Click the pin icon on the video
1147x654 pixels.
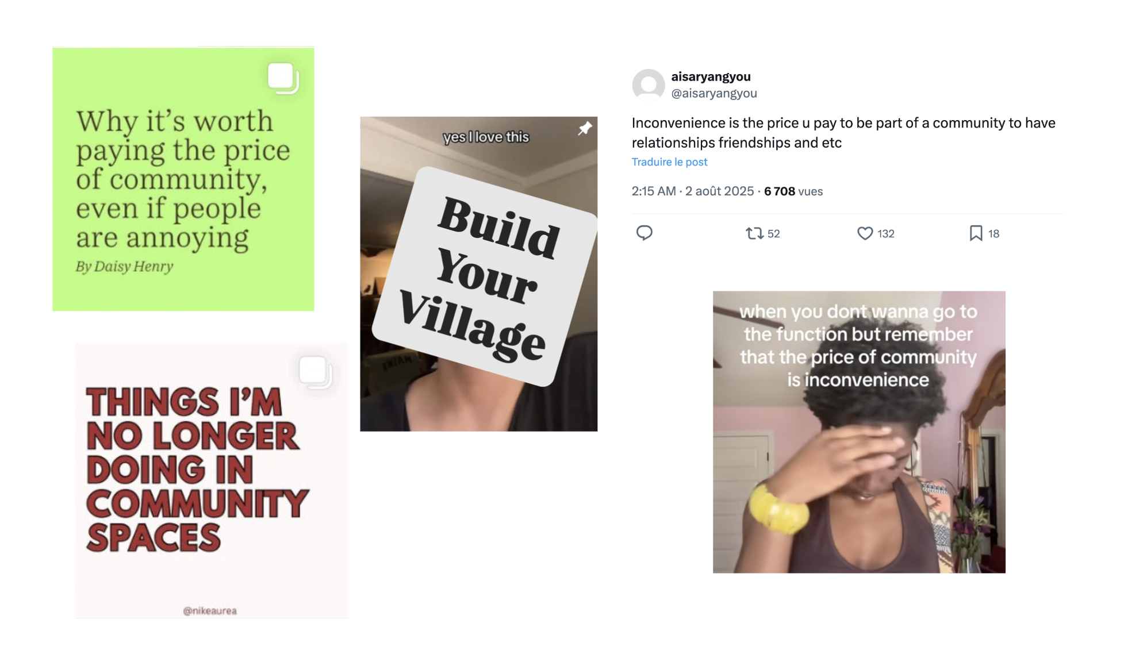click(585, 129)
